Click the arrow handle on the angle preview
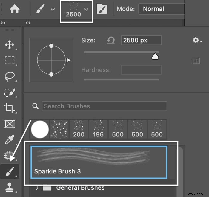This screenshot has height=197, width=209. click(68, 60)
